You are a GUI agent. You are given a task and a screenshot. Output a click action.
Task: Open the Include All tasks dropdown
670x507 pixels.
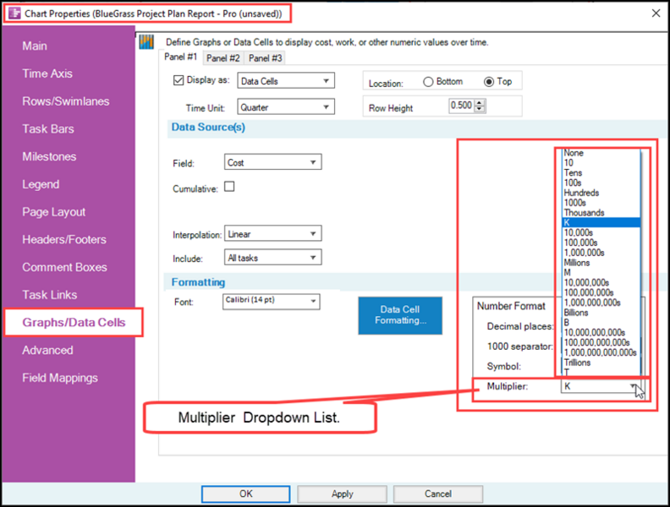pos(272,258)
